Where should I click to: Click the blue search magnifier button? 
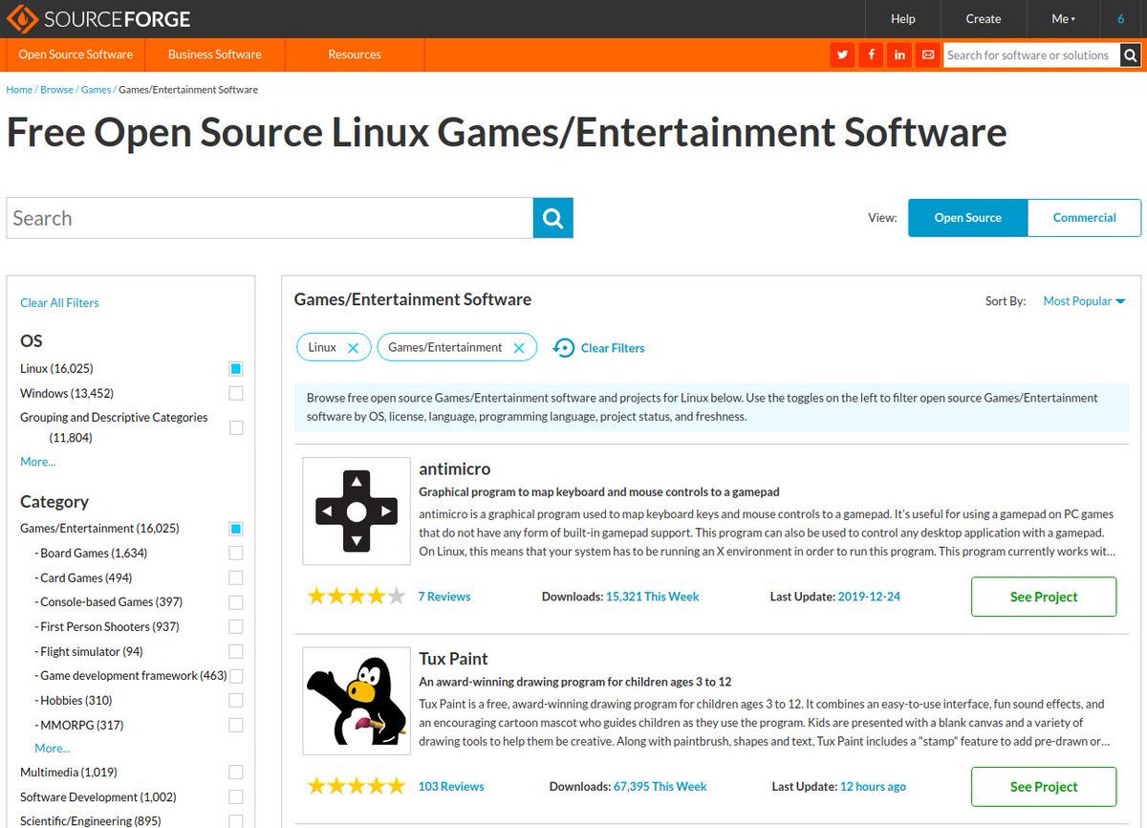click(553, 218)
